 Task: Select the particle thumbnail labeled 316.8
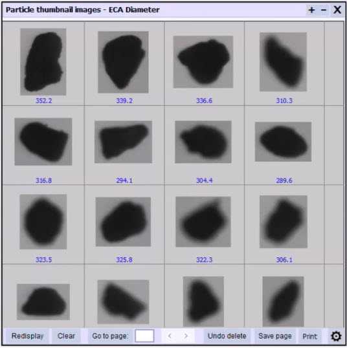coord(43,142)
